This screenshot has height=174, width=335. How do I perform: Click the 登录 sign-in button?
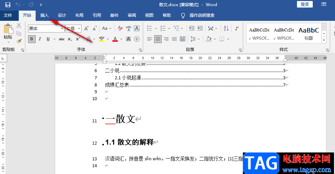click(x=305, y=4)
